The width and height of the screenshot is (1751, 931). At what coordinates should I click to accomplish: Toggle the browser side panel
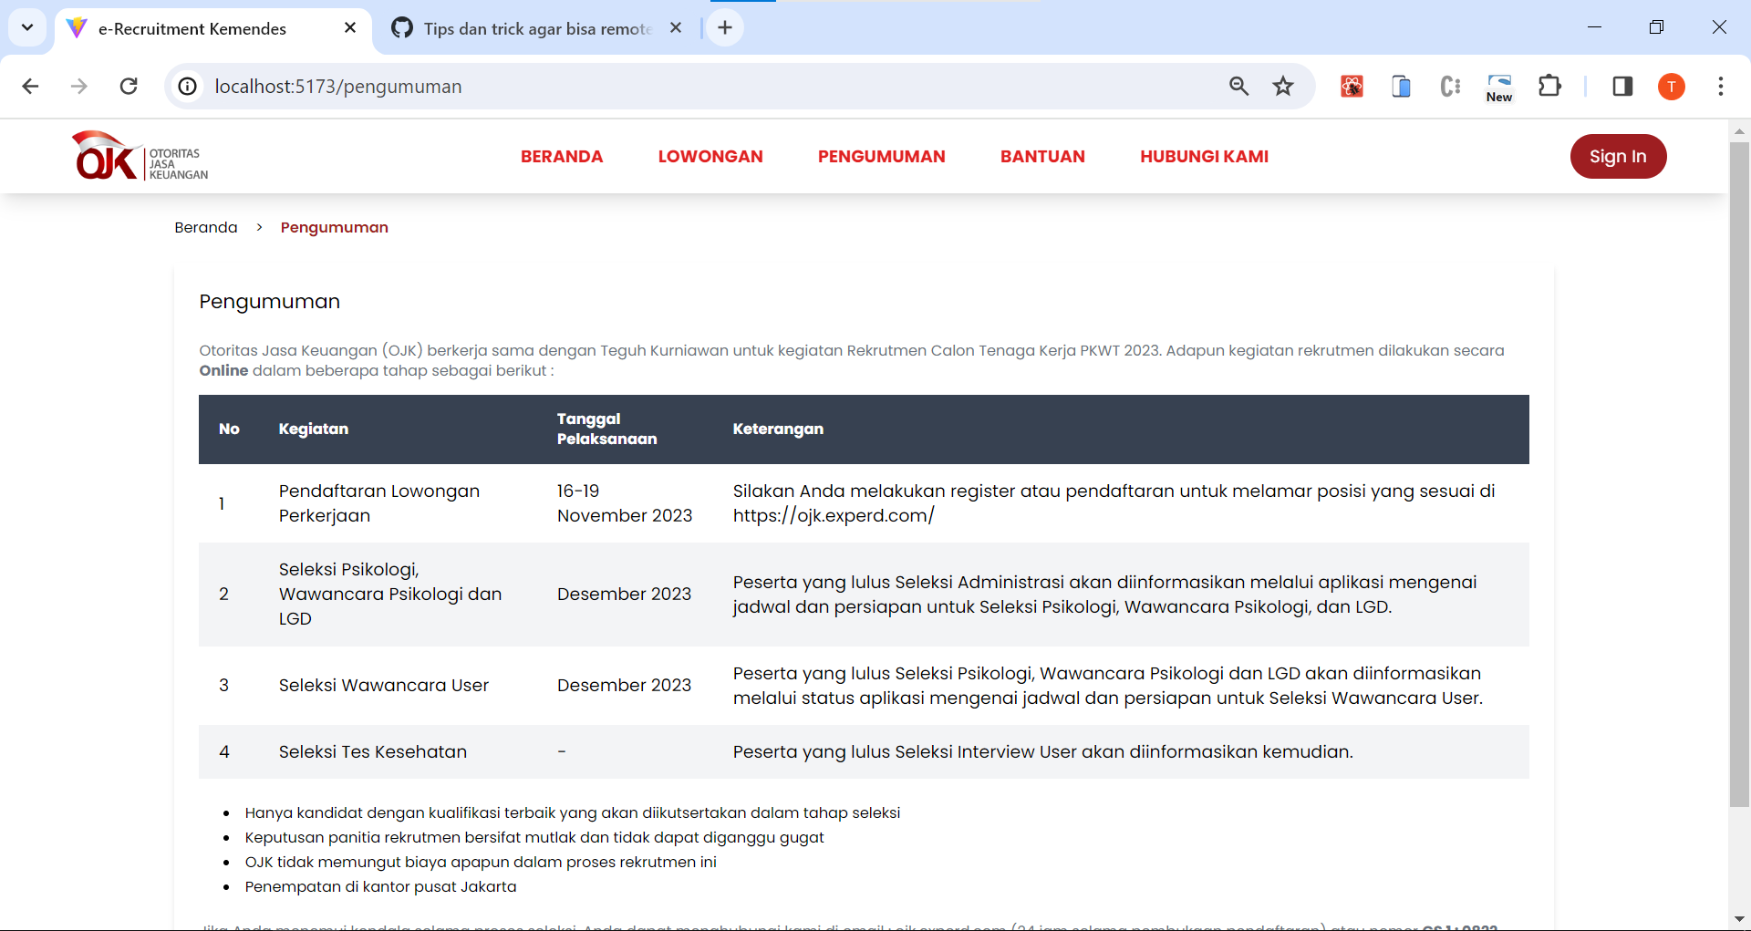(x=1622, y=86)
